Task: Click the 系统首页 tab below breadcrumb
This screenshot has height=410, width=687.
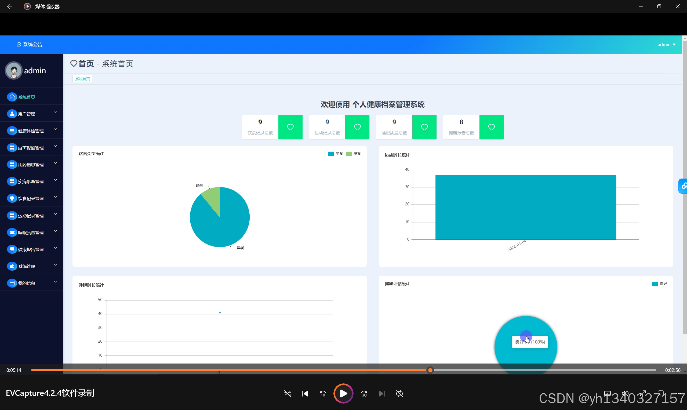Action: click(82, 79)
